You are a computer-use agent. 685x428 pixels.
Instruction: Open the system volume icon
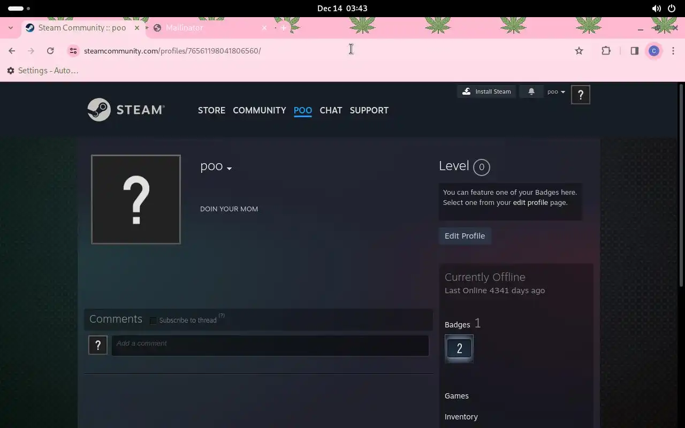pyautogui.click(x=656, y=9)
